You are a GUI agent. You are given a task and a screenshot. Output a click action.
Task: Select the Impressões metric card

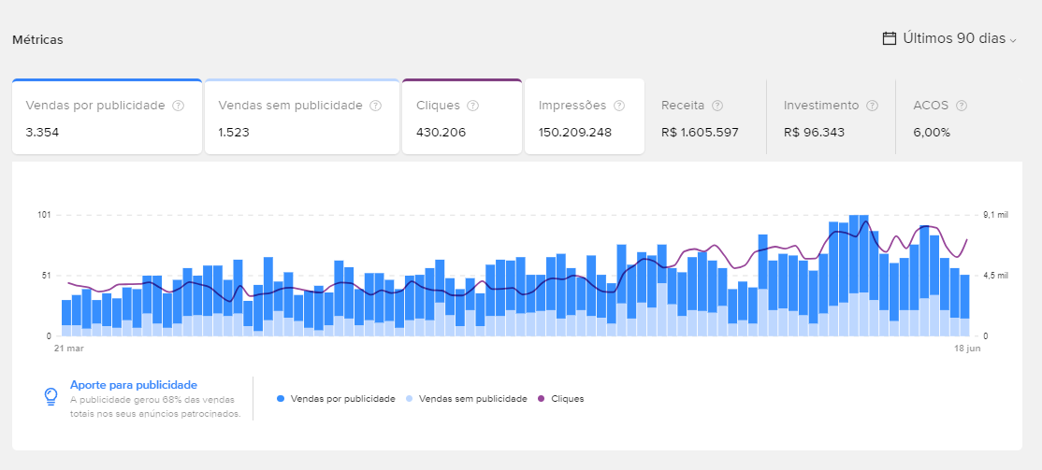[584, 118]
